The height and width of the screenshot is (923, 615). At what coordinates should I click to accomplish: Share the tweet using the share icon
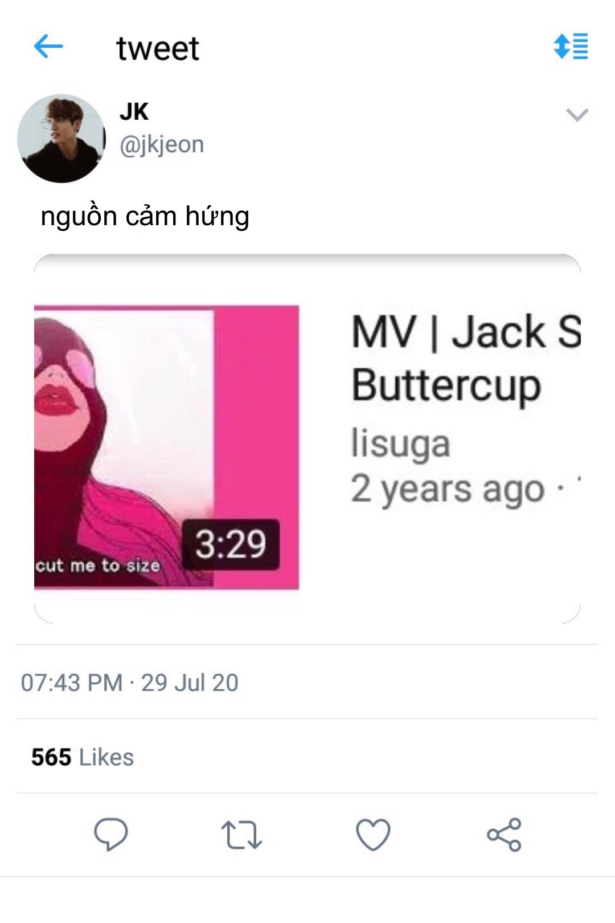pos(504,835)
